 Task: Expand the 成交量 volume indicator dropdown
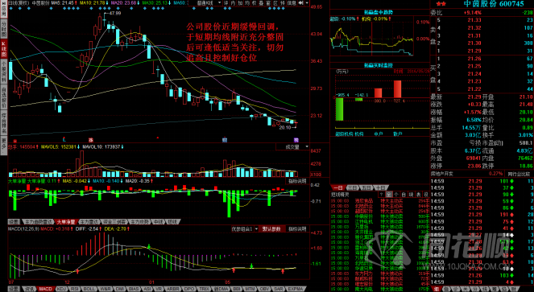[x=292, y=147]
